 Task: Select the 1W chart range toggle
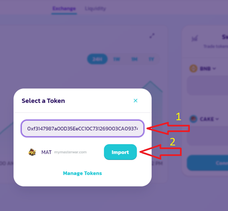click(x=117, y=59)
